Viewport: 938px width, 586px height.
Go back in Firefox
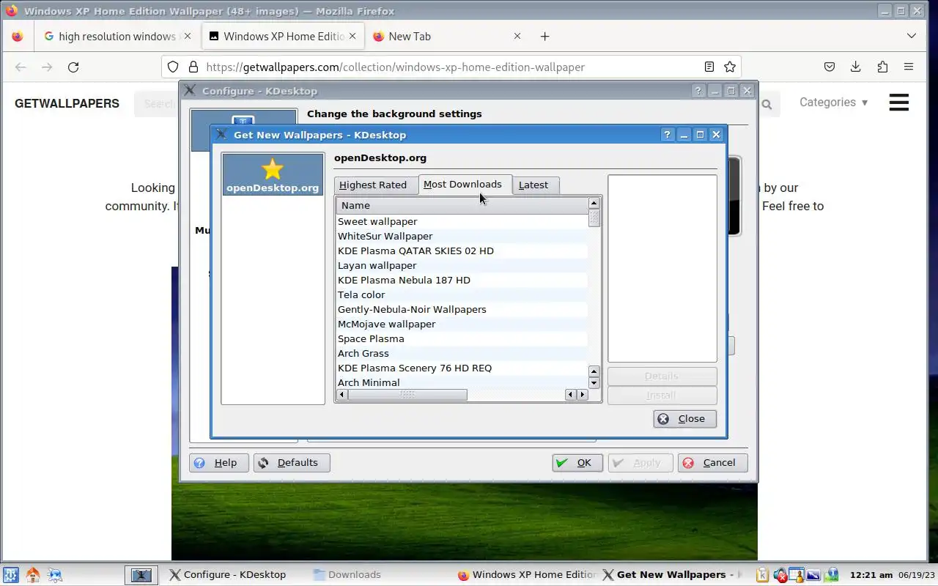[21, 67]
